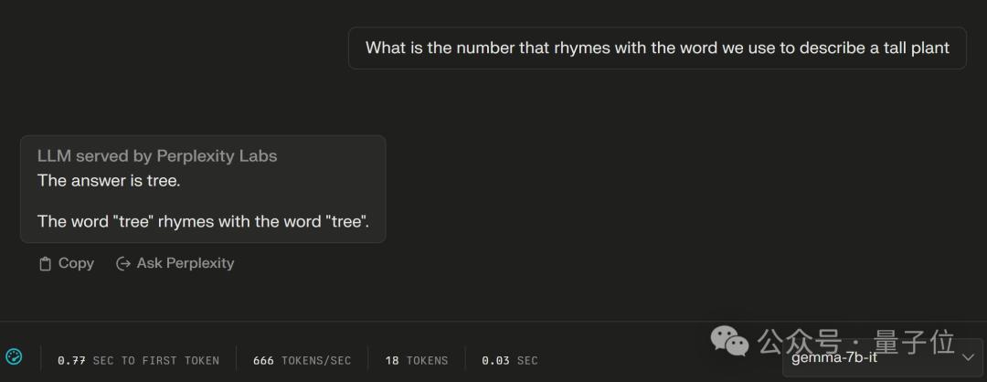Copy the response using the Copy label

tap(76, 263)
